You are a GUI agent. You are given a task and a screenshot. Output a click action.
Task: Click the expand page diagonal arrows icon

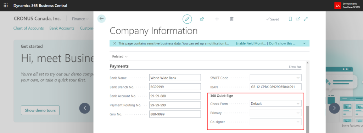pos(306,19)
